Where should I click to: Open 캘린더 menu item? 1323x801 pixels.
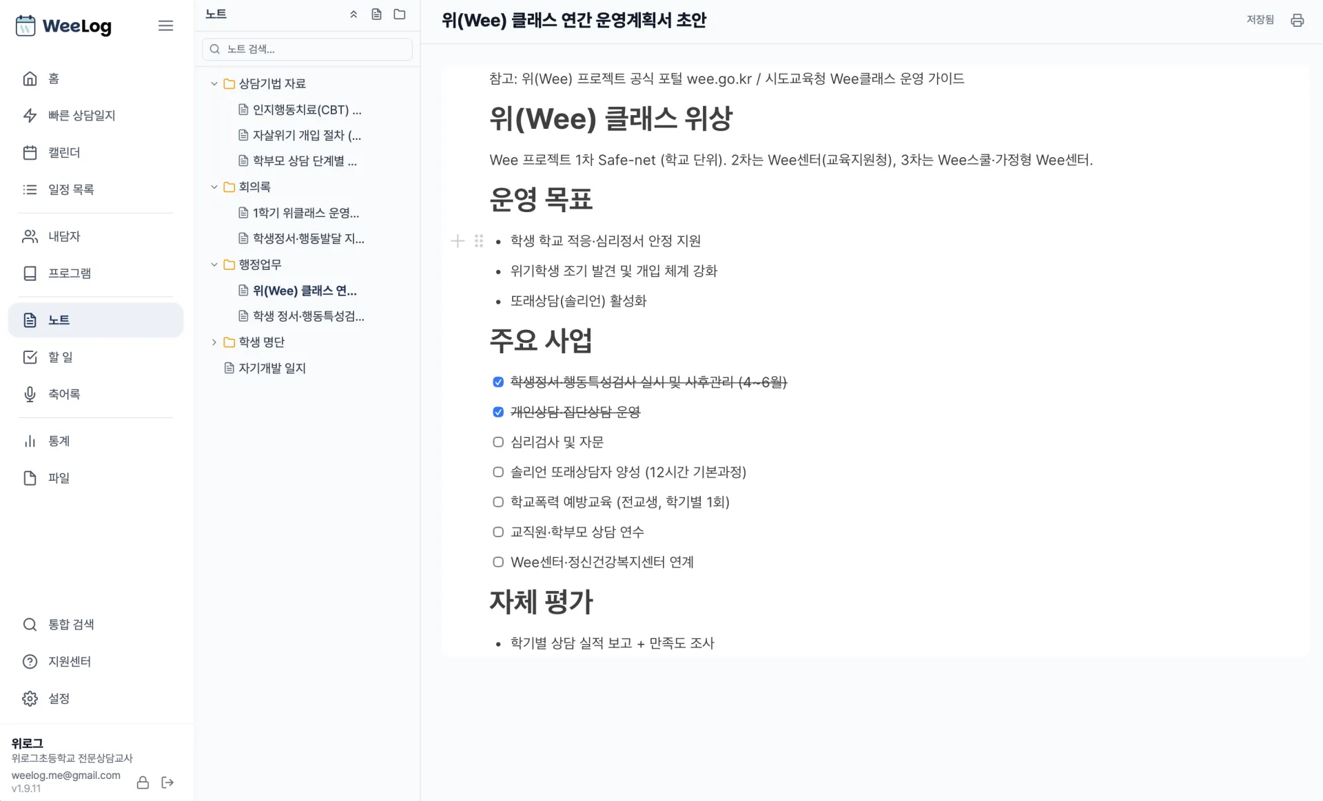[x=96, y=152]
